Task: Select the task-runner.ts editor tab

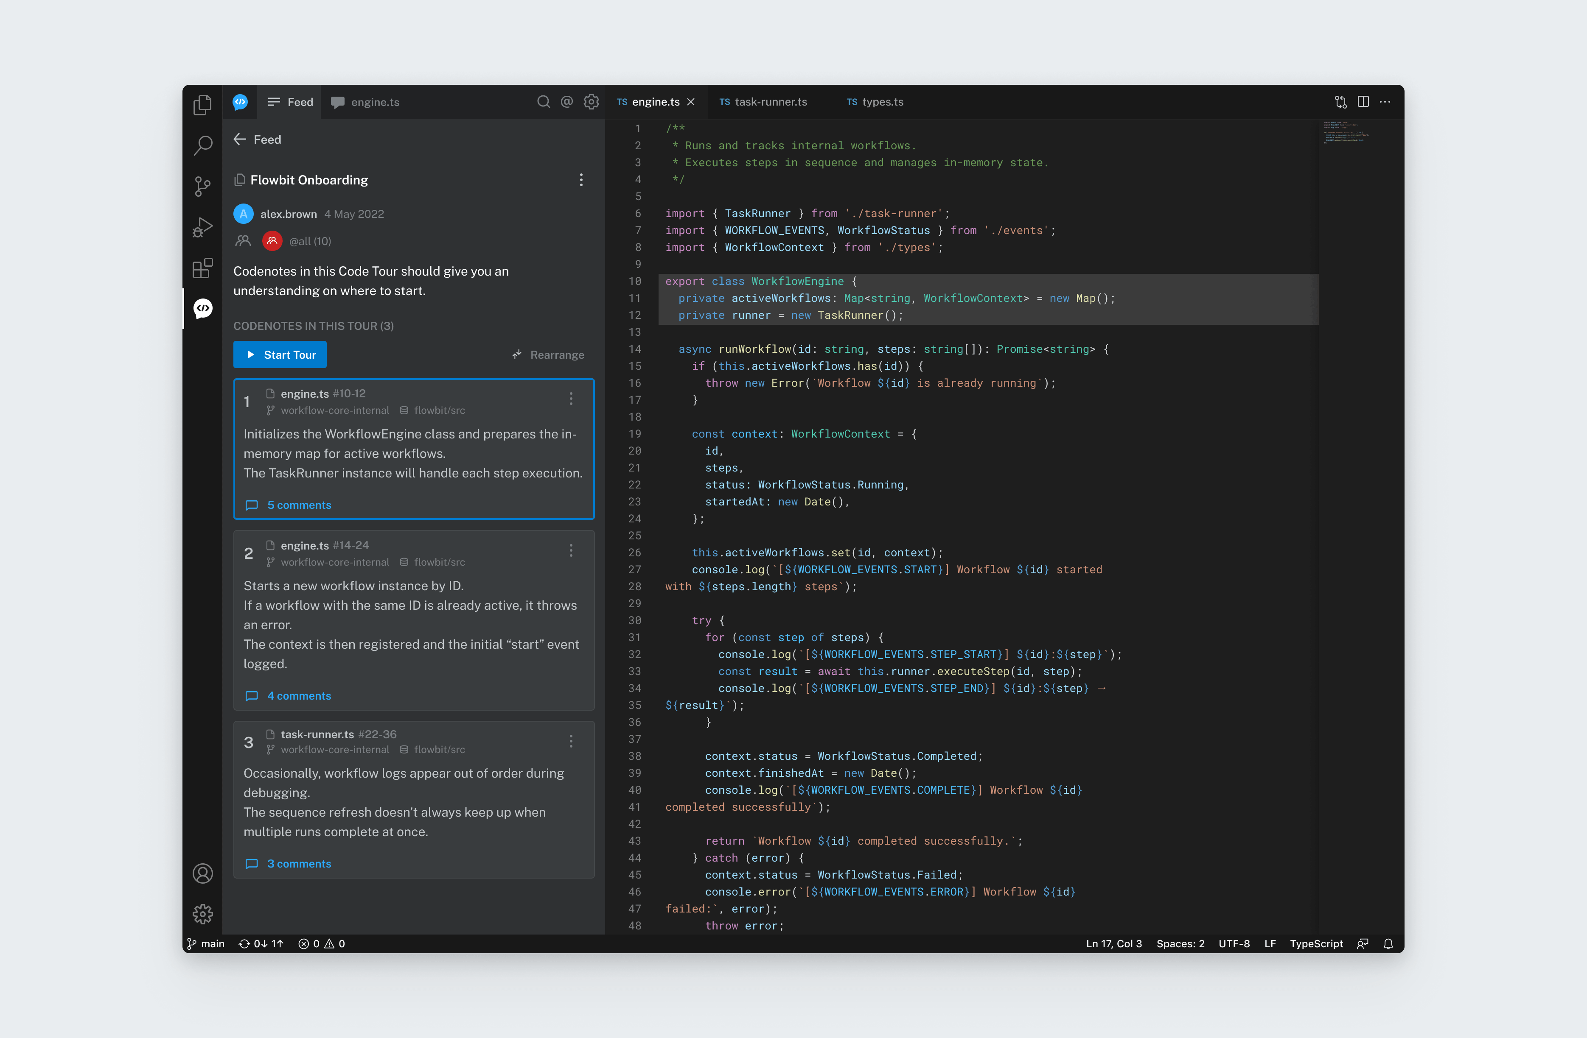Action: pos(763,102)
